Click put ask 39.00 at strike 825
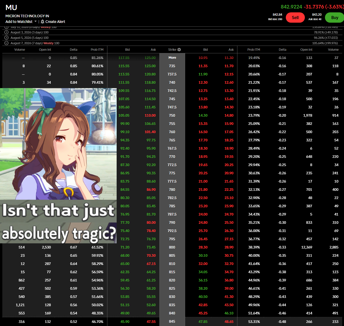Viewport: 344px width, 326px height. 229,288
